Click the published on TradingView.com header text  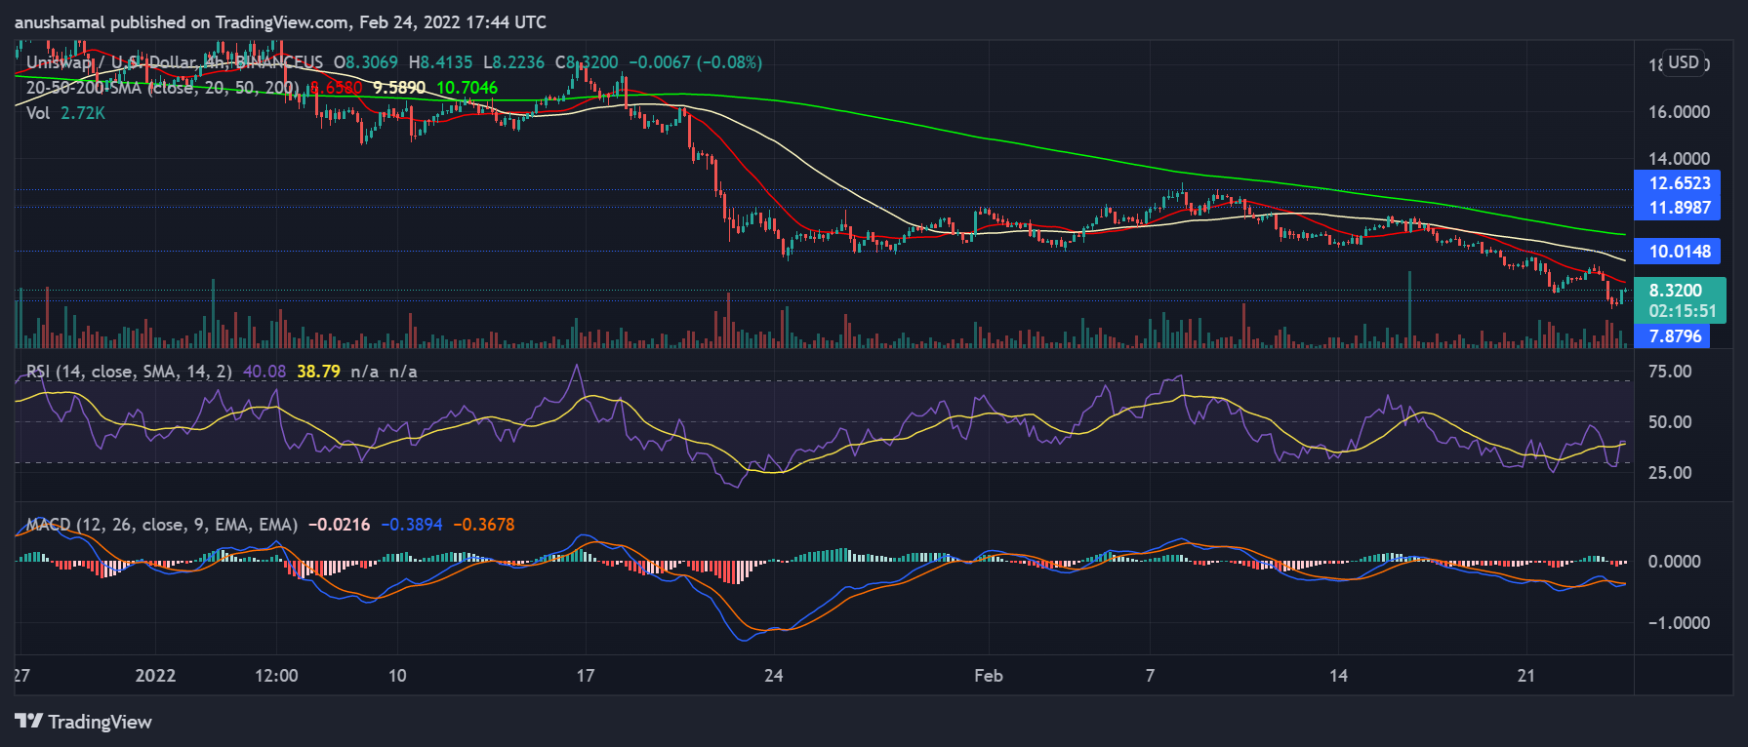coord(280,21)
